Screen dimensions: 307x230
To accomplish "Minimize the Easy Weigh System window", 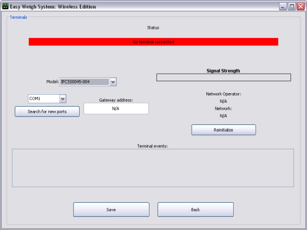I will pos(283,6).
